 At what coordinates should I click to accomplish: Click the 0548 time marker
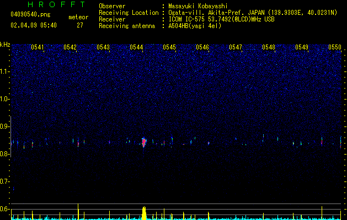[x=269, y=47]
